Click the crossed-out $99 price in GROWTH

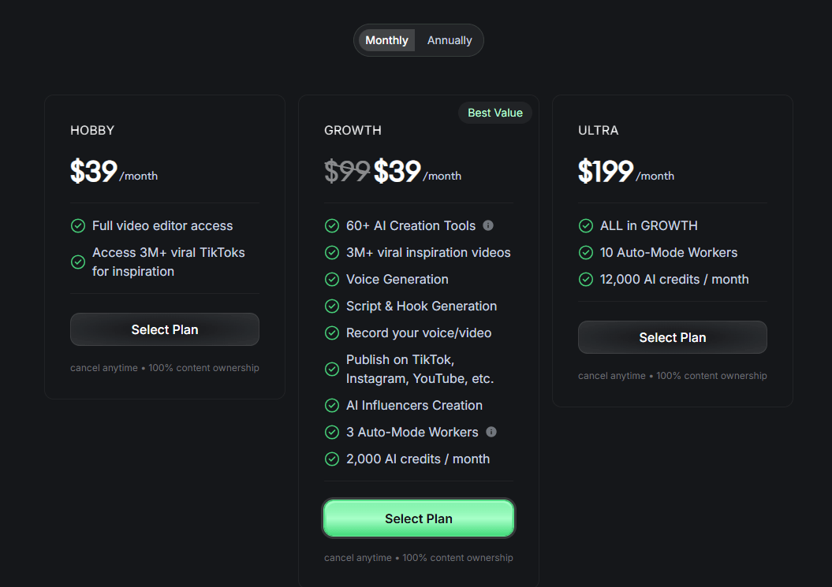coord(347,170)
